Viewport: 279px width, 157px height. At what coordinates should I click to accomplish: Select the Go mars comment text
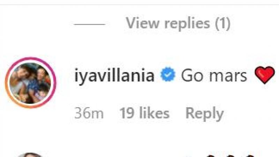point(214,75)
